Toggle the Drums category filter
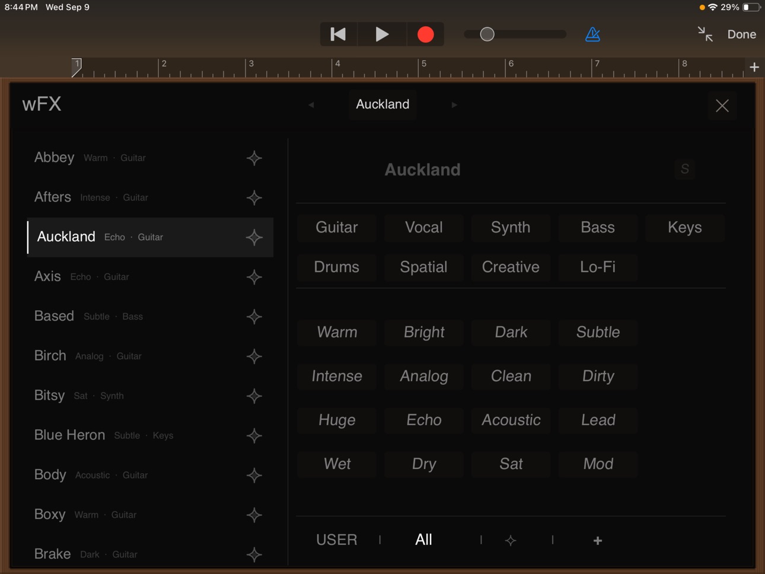The height and width of the screenshot is (574, 765). click(x=337, y=267)
